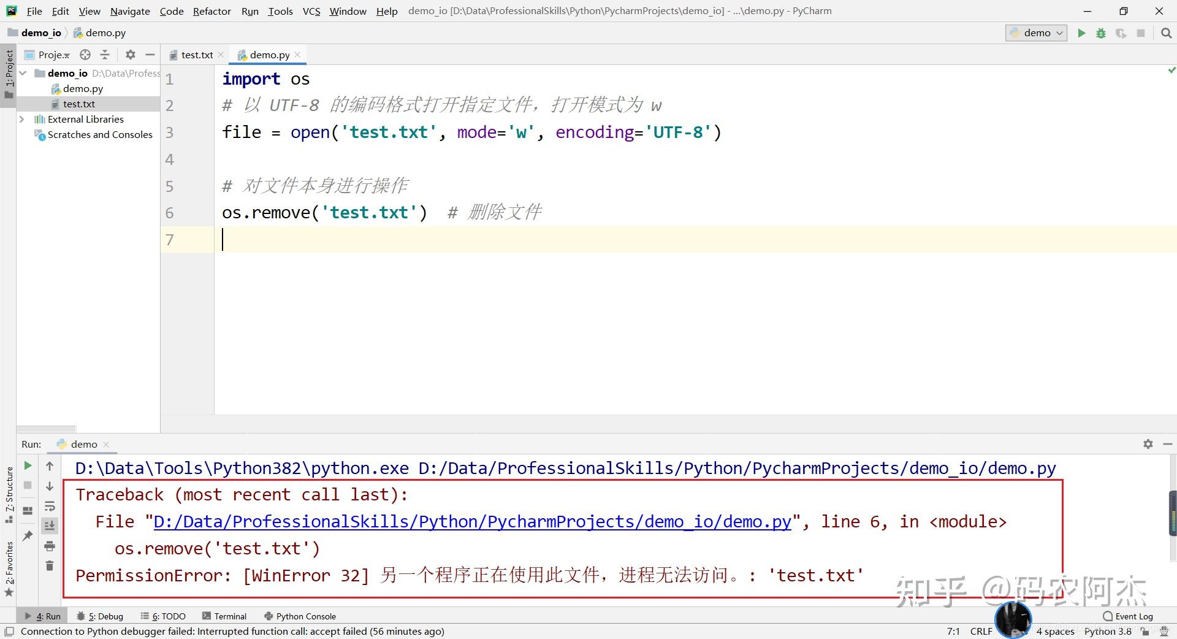
Task: Close the demo.py editor tab
Action: pyautogui.click(x=297, y=55)
